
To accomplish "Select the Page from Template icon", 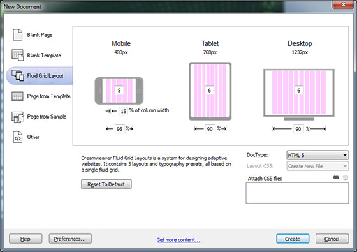I will tap(17, 96).
